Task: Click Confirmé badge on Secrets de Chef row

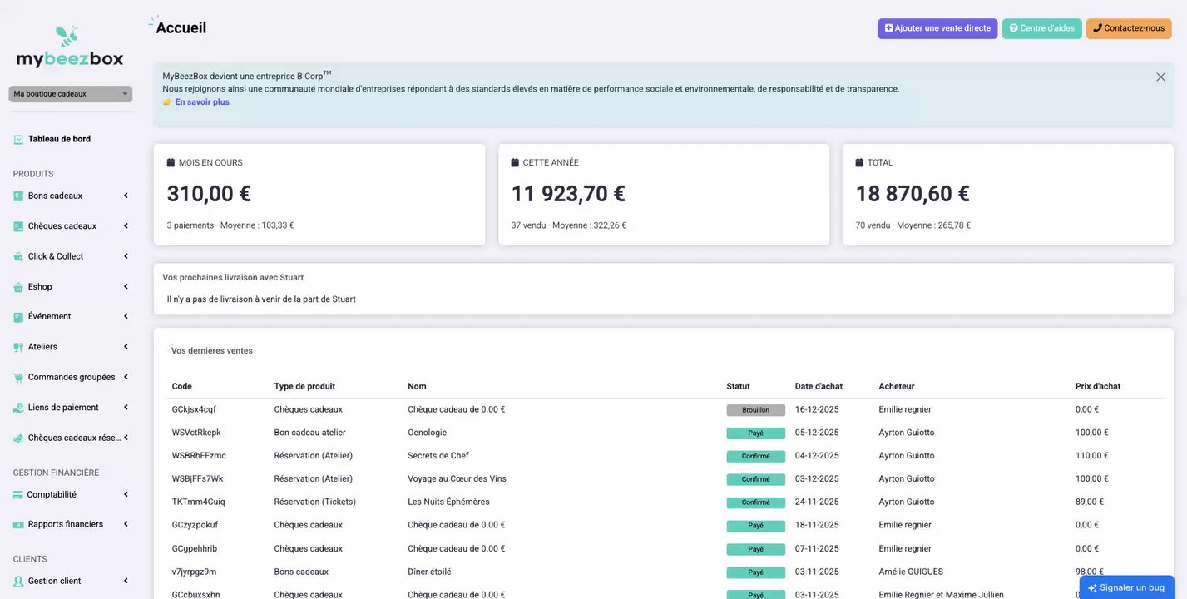Action: tap(755, 456)
